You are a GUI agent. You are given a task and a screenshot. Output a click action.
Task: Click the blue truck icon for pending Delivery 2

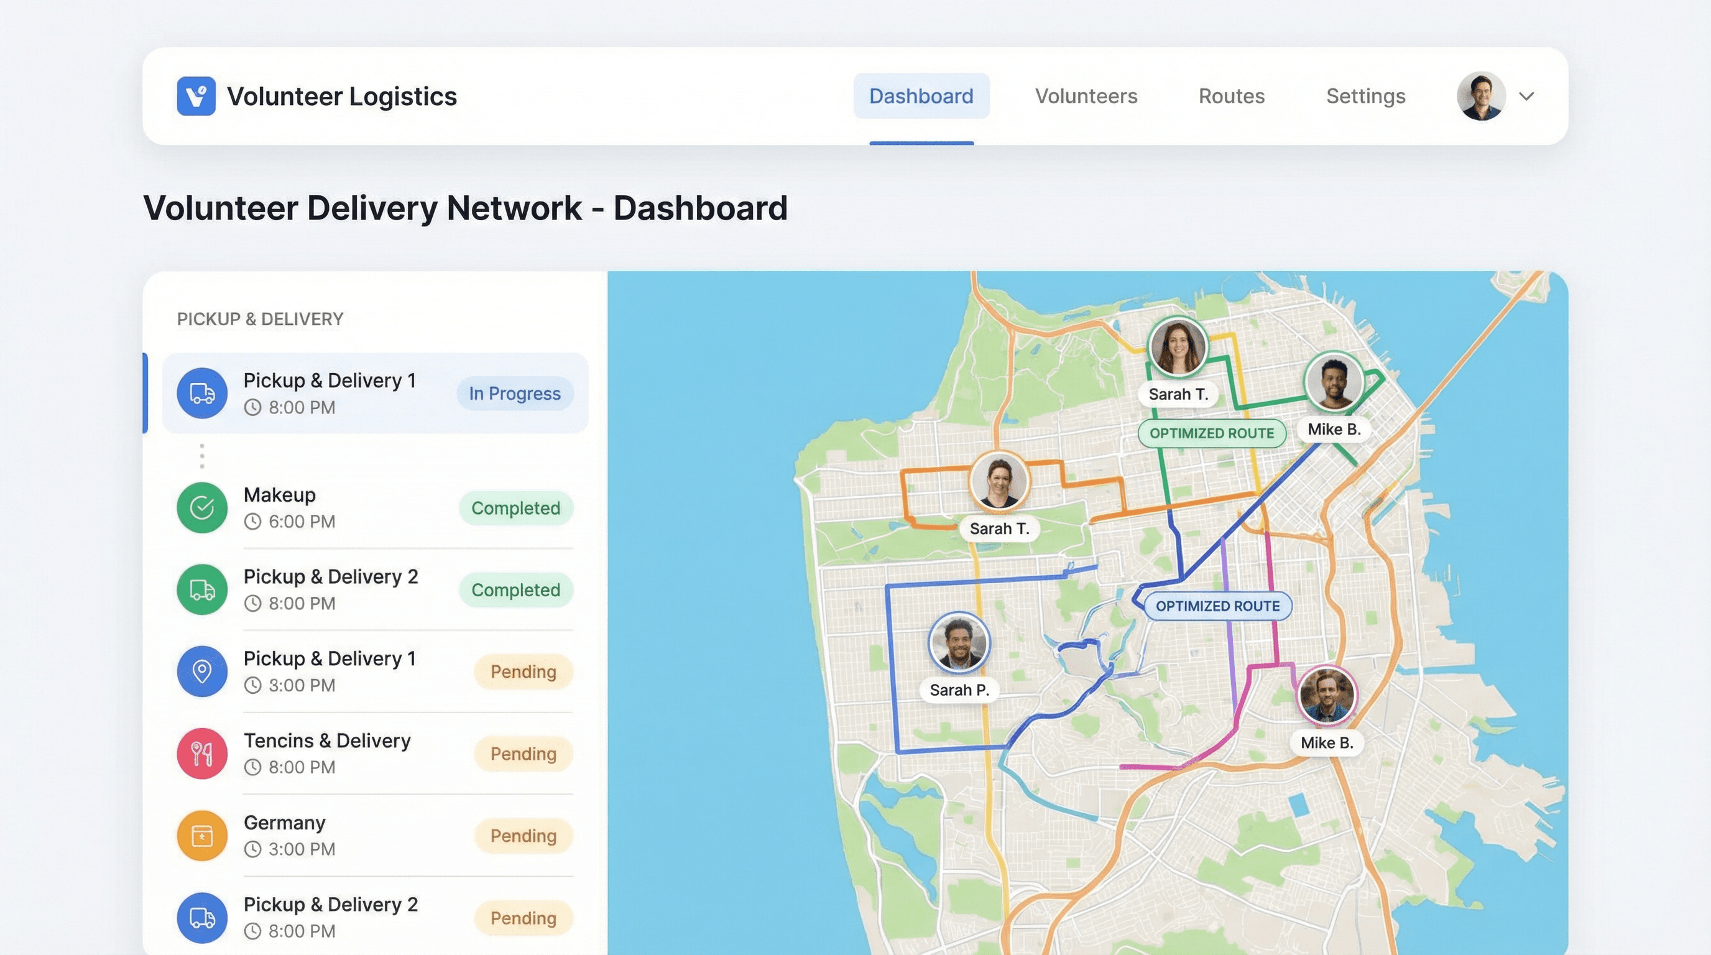point(202,917)
